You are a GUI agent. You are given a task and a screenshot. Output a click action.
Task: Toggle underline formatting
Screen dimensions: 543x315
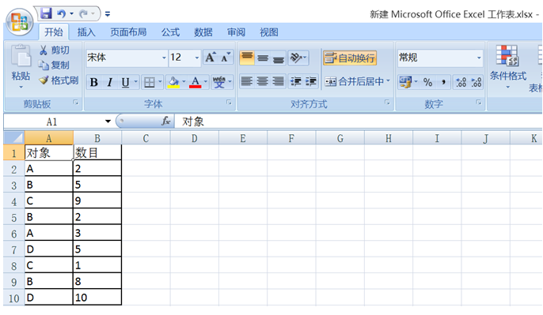pyautogui.click(x=125, y=82)
